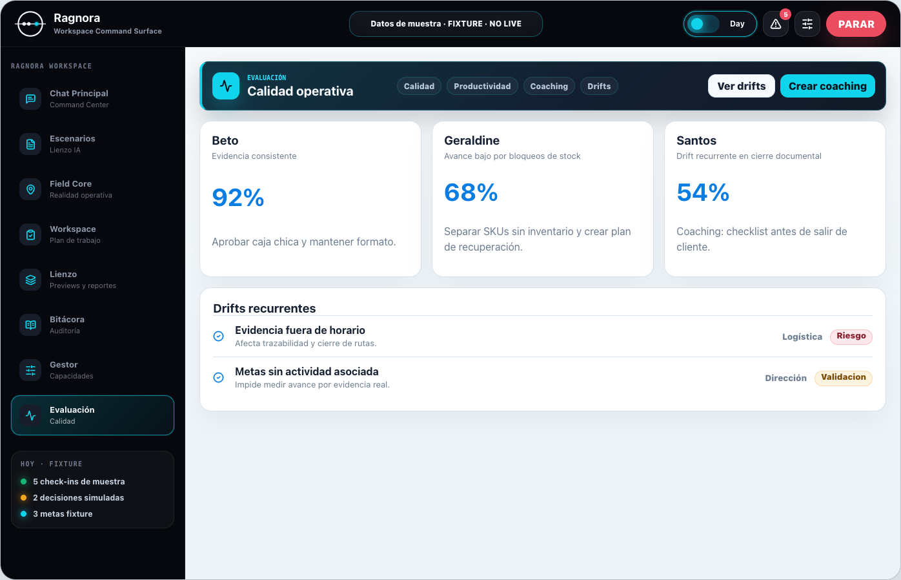The image size is (901, 580).
Task: Click the Workspace Command Surface subtitle
Action: point(108,31)
